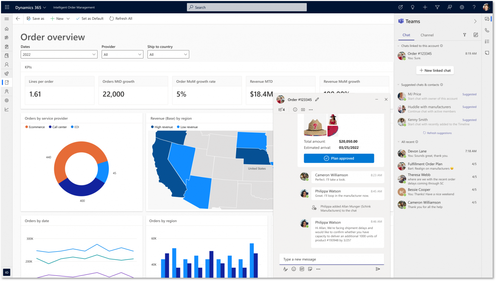Send the message with the arrow icon

378,269
